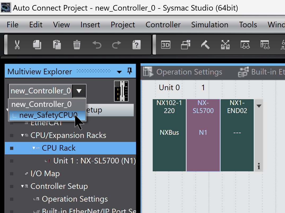This screenshot has height=213, width=285.
Task: Open the File menu
Action: [x=12, y=25]
